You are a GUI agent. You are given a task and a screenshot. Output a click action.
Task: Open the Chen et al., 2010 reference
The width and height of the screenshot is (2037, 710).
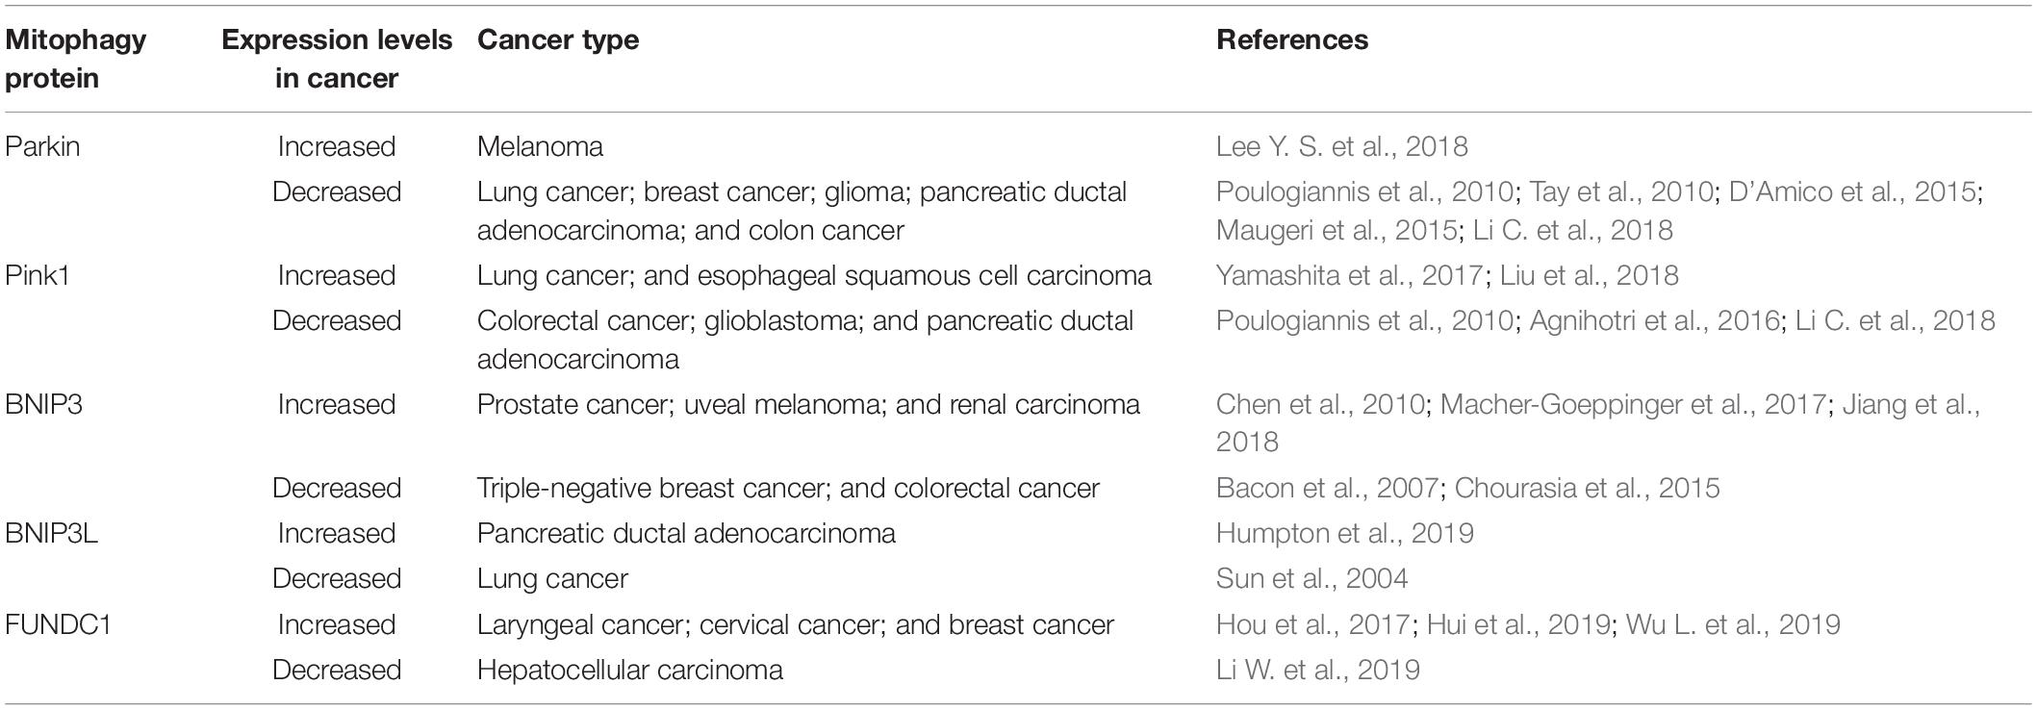coord(1320,404)
